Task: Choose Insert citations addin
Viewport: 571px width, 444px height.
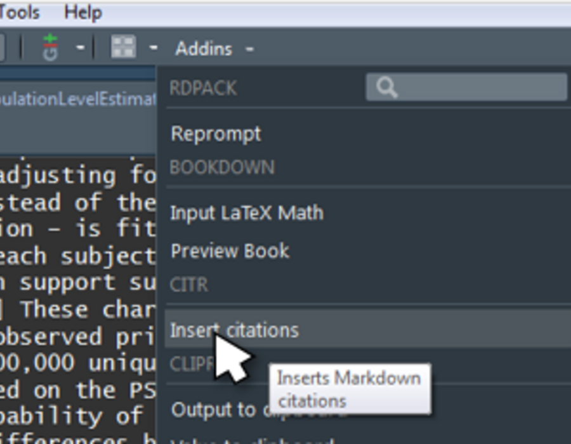Action: pyautogui.click(x=368, y=330)
